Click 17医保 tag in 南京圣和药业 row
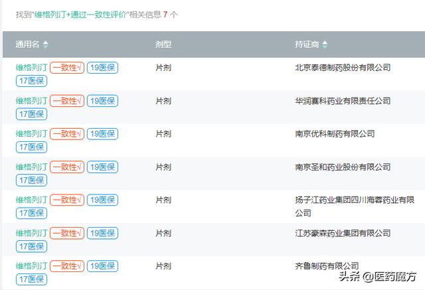 31,181
